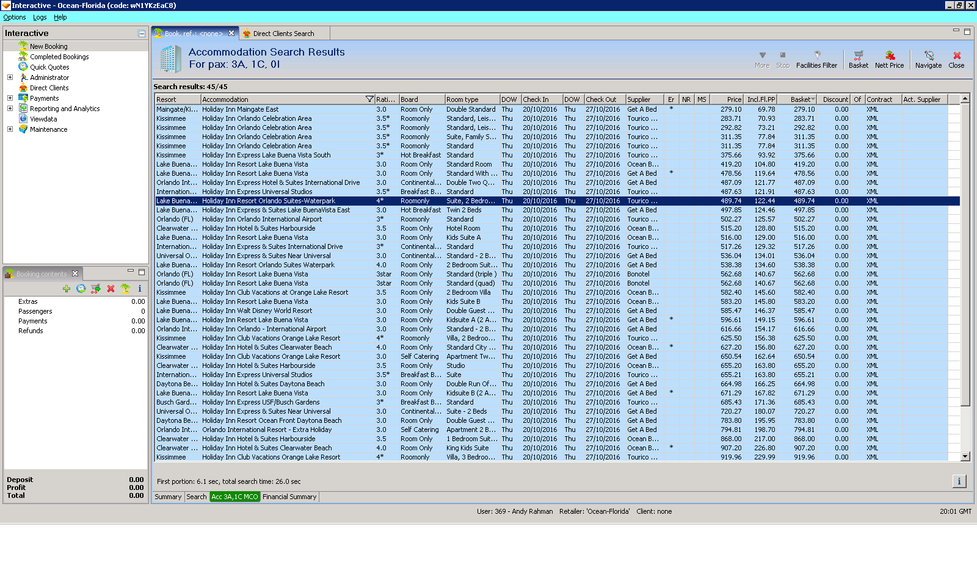Switch to the Summary bottom tab
This screenshot has height=565, width=977.
coord(168,497)
